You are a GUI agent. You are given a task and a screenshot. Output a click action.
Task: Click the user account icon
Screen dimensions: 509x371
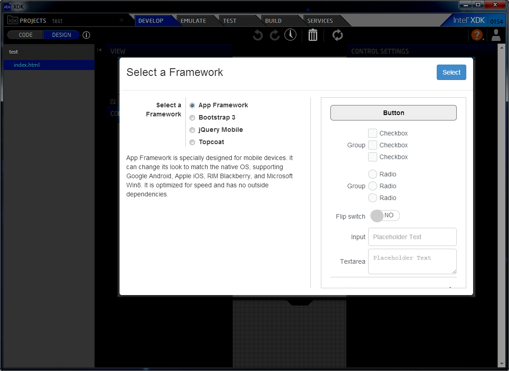click(496, 35)
